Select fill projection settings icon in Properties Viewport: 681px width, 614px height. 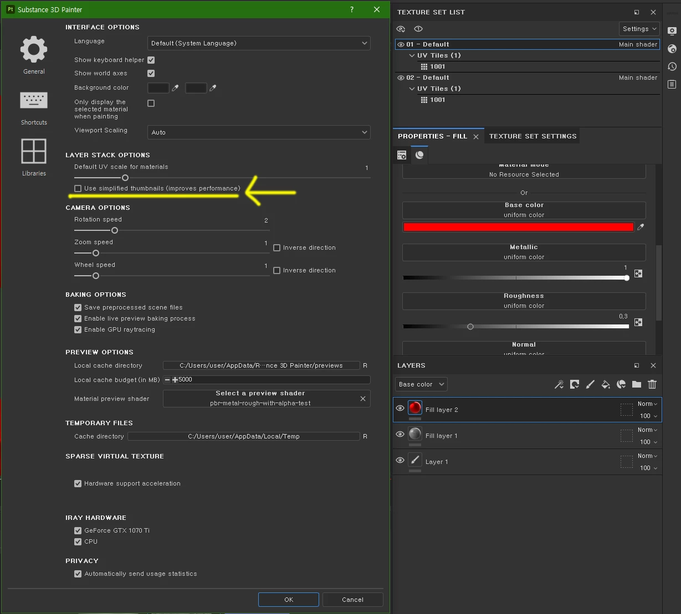point(402,155)
